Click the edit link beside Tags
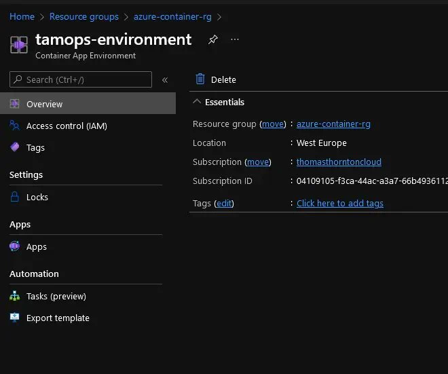Viewport: 448px width, 374px height. pyautogui.click(x=224, y=203)
